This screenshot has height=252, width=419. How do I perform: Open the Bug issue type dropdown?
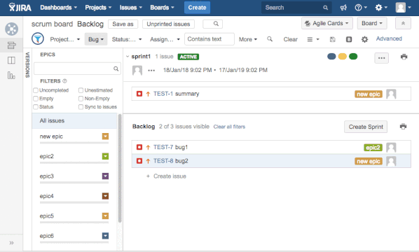[x=96, y=39]
